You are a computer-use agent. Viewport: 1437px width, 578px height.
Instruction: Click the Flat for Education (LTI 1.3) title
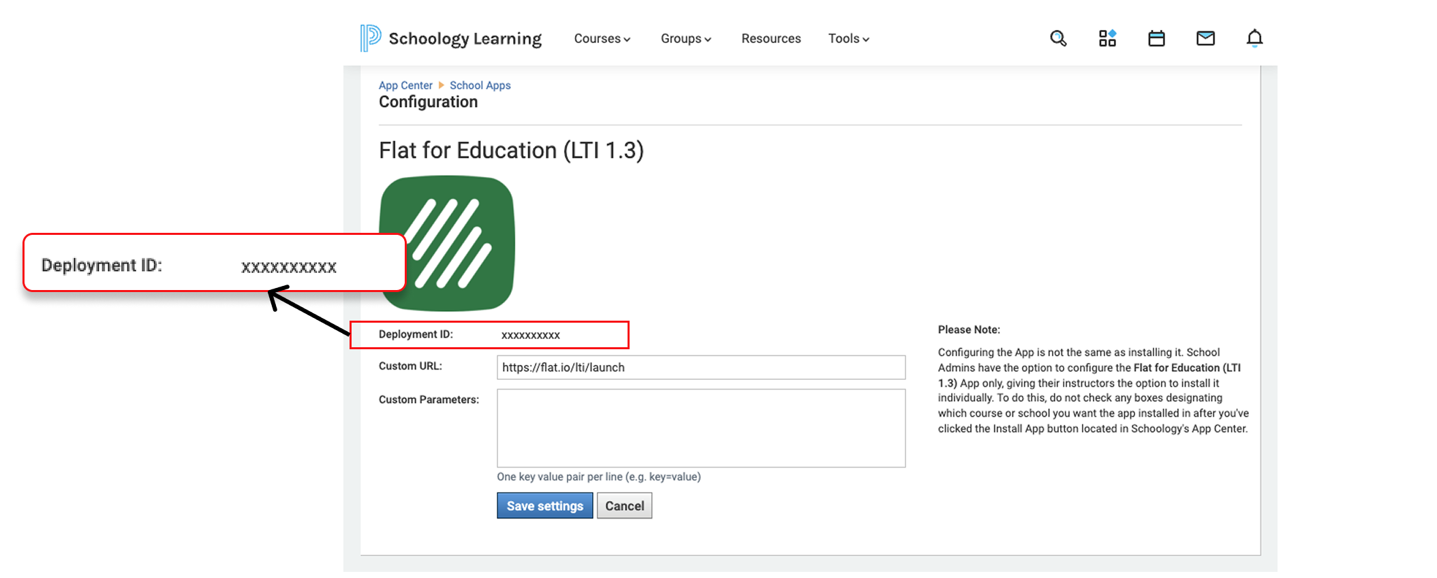tap(511, 150)
